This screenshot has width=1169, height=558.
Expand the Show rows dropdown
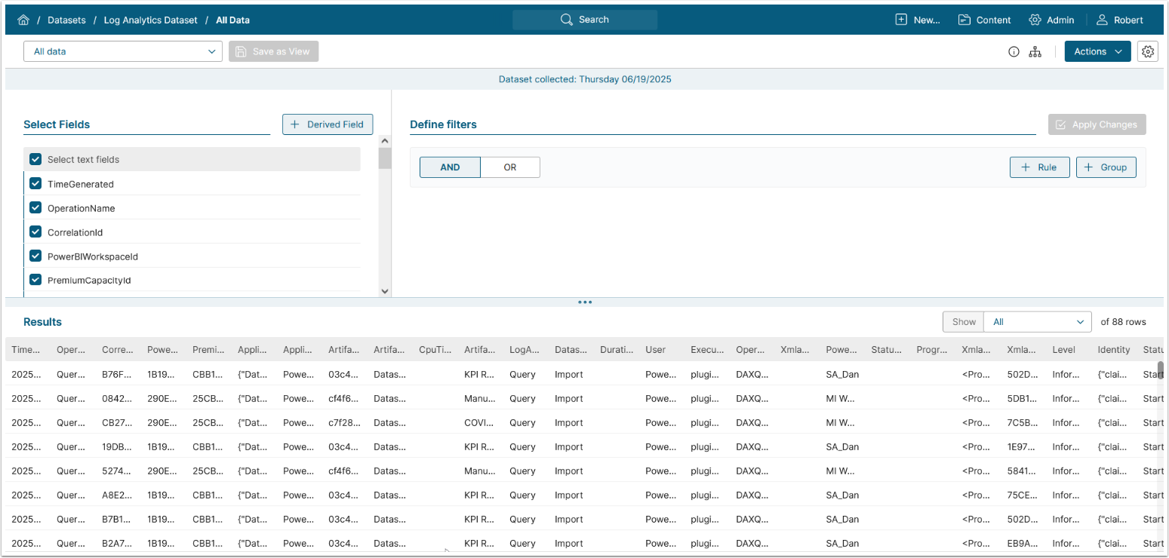(x=1038, y=322)
